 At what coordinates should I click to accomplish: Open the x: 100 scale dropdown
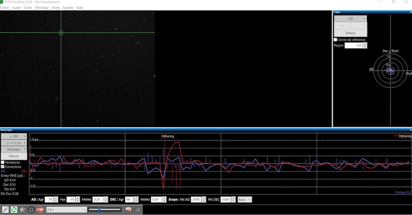[14, 136]
